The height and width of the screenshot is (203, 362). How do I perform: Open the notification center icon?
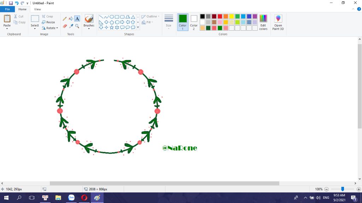354,198
